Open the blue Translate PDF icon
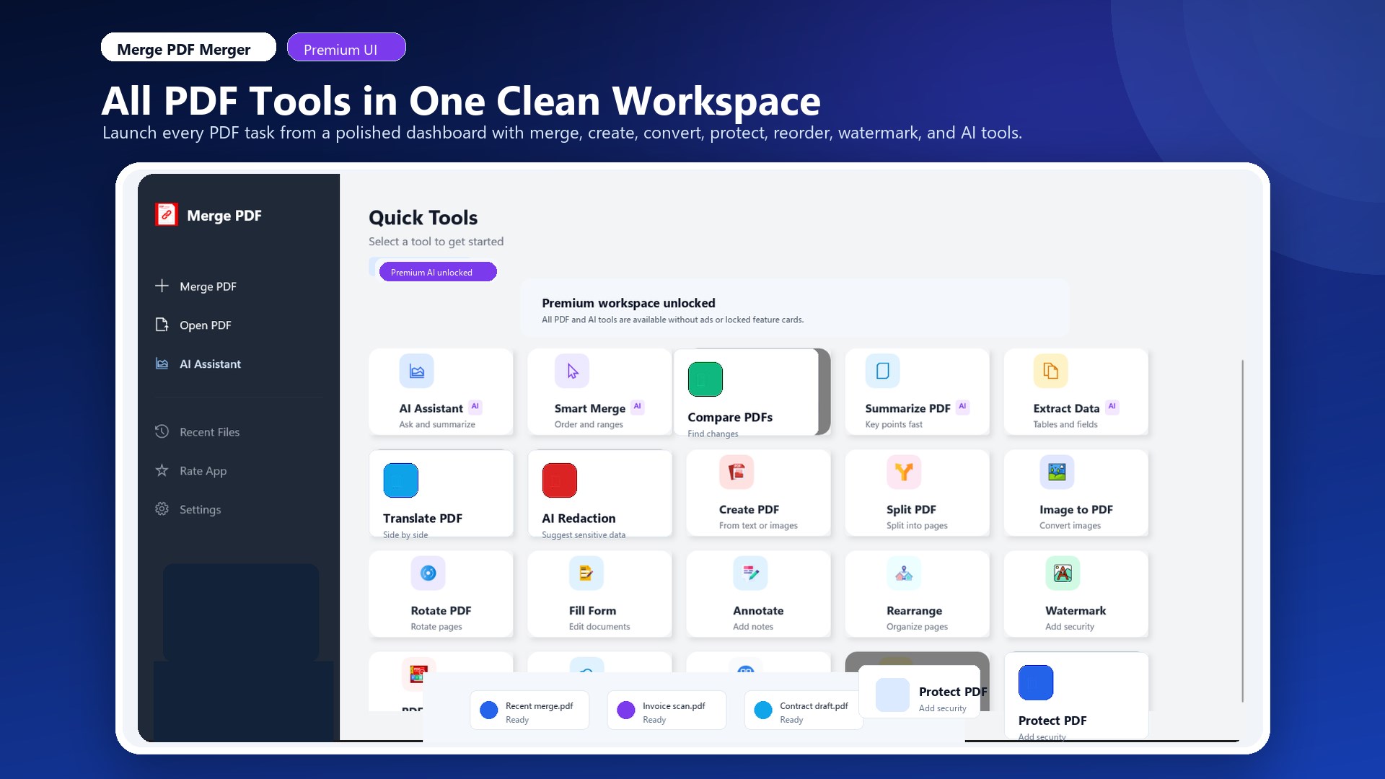 [x=401, y=480]
